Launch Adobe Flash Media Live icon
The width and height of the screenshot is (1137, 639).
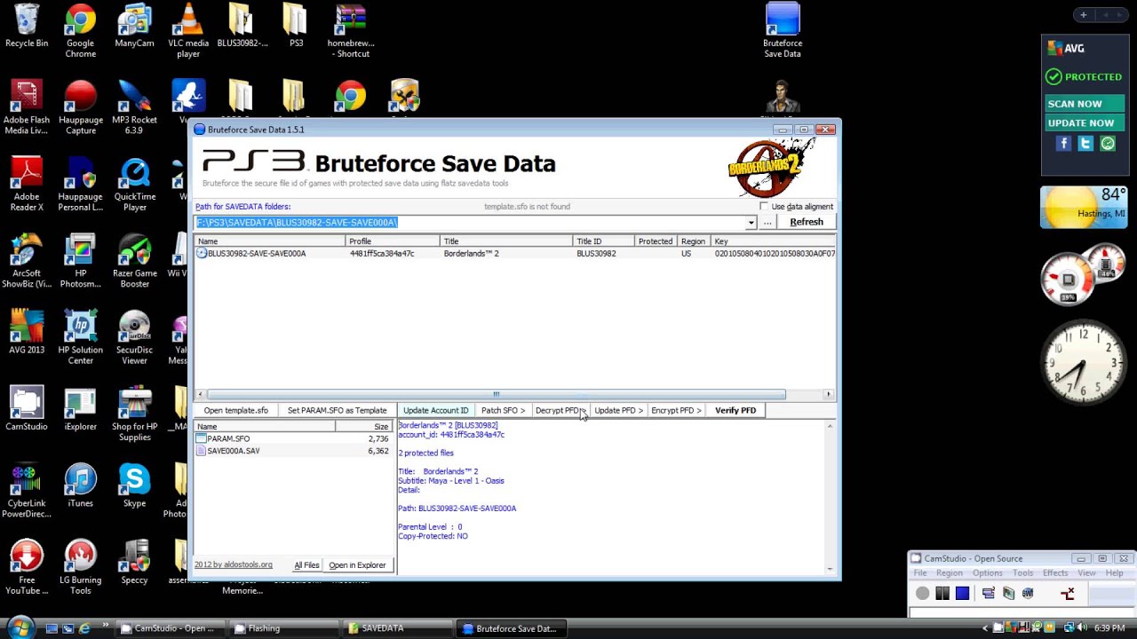[27, 107]
